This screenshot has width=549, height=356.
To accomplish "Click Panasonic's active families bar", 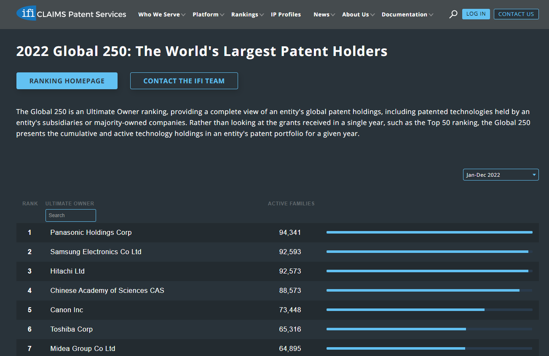I will pos(429,232).
